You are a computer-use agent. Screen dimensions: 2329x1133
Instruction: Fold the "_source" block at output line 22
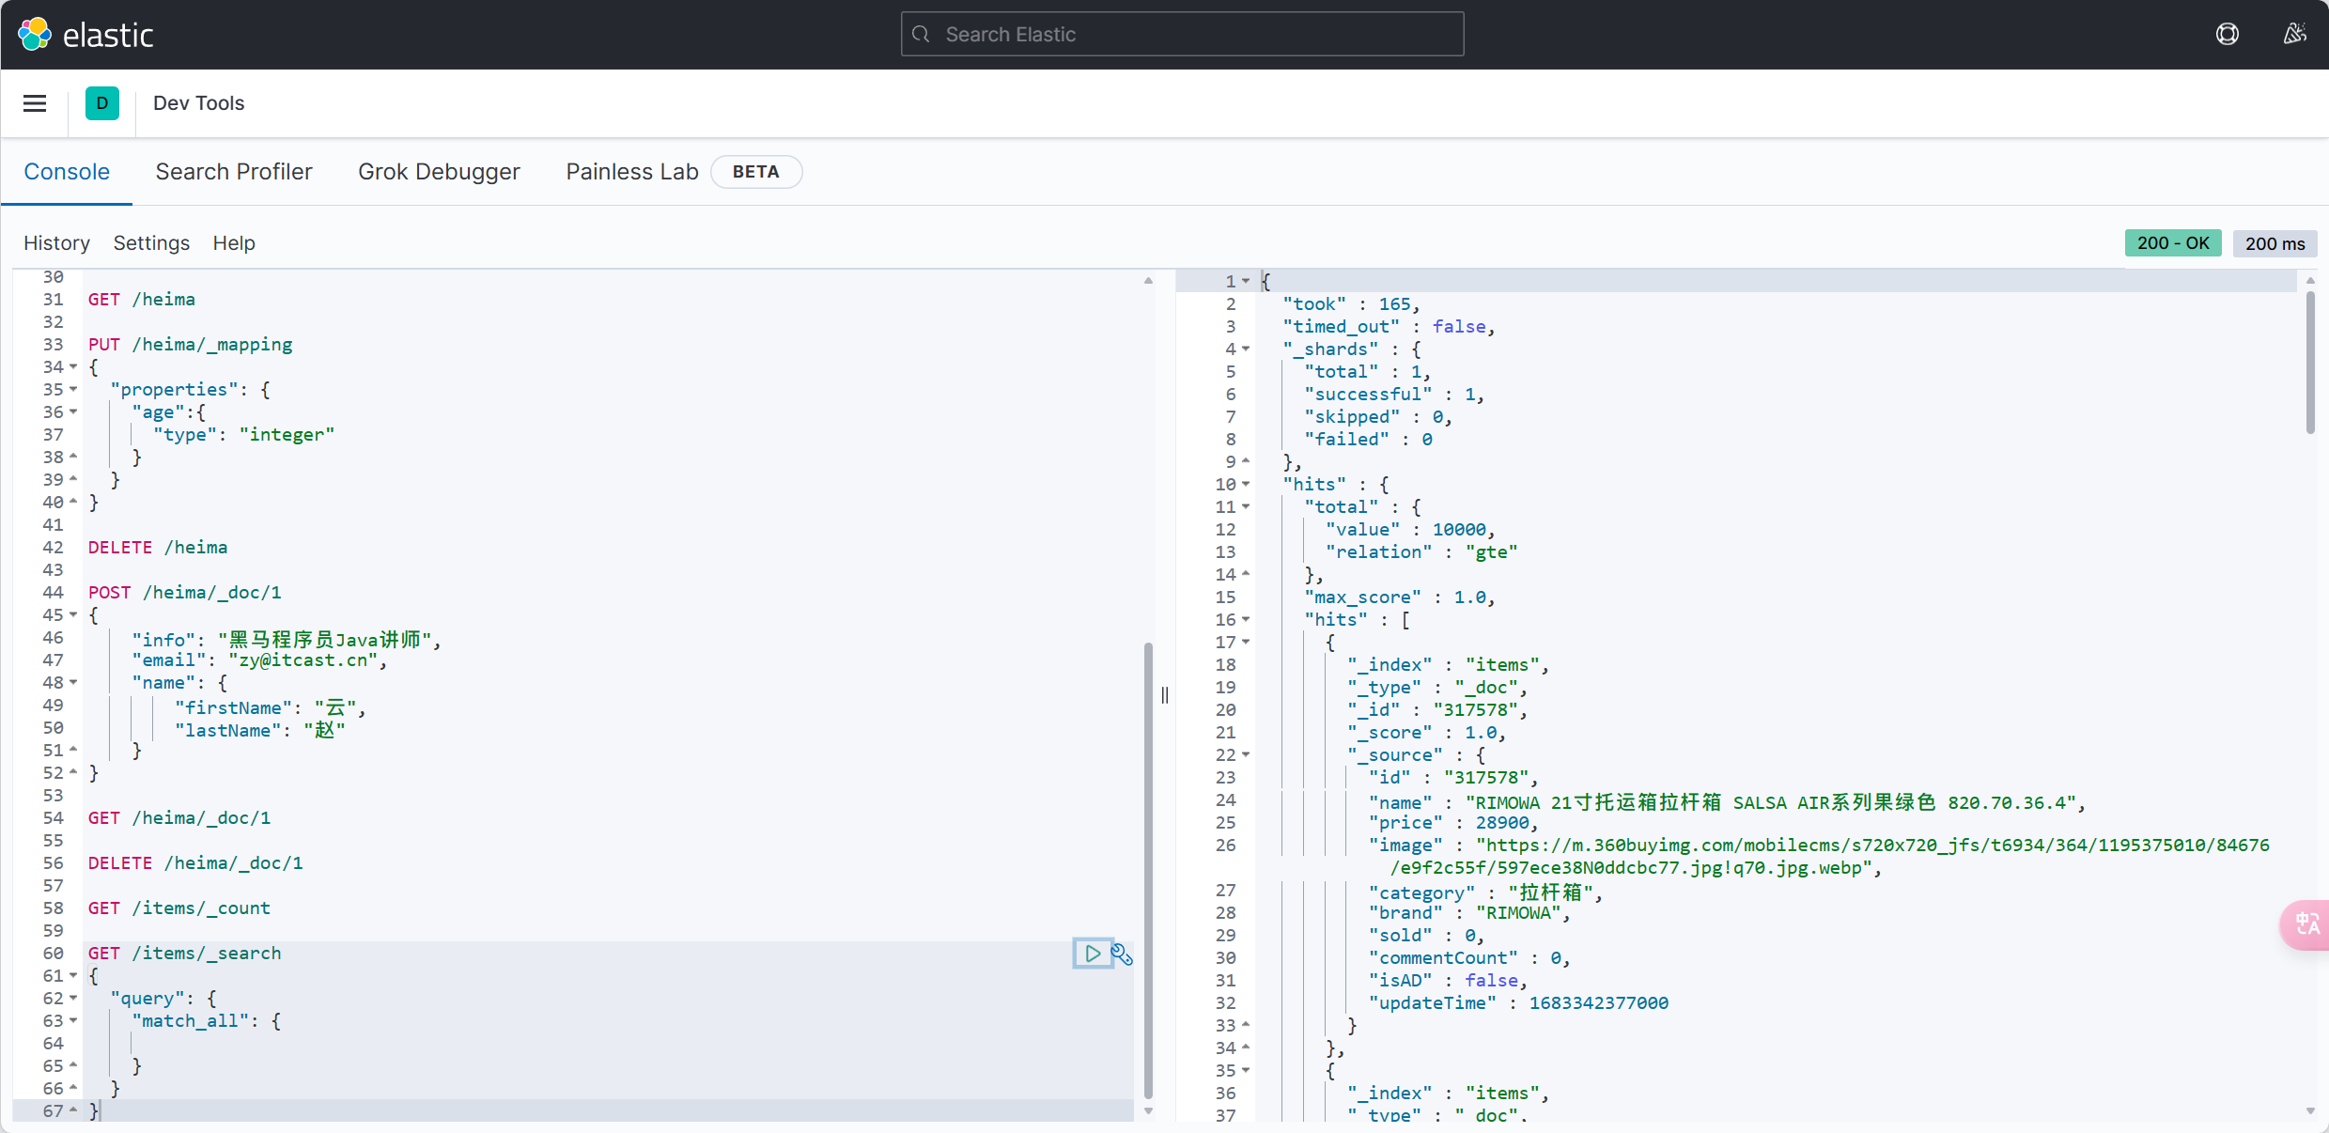1246,755
